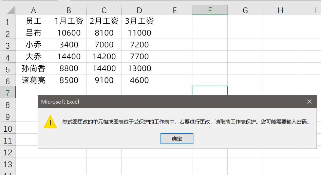Image resolution: width=321 pixels, height=175 pixels.
Task: Click the 2月工资 header cell
Action: pyautogui.click(x=104, y=21)
